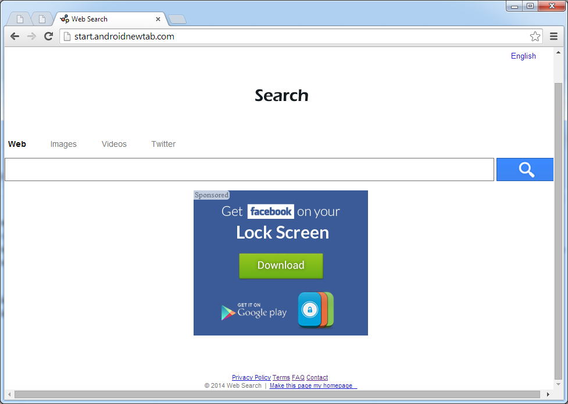
Task: Click the Sponsored label on the ad
Action: pos(212,195)
